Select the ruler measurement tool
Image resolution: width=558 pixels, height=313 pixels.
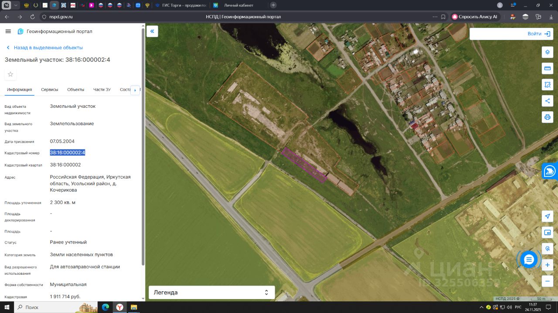coord(548,68)
